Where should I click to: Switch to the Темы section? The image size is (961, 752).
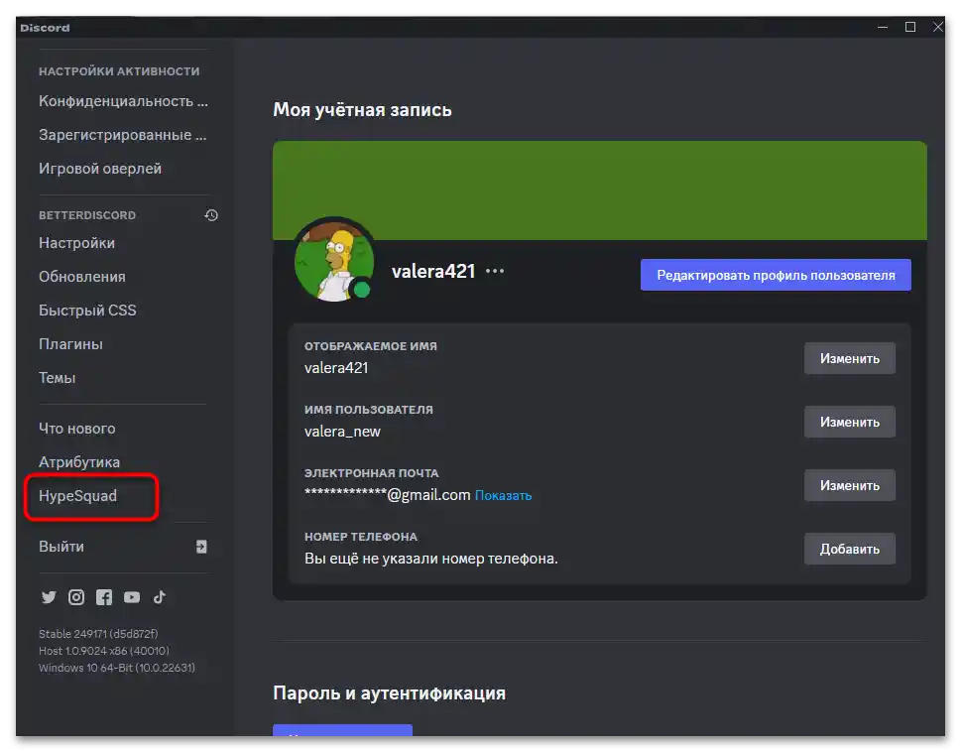point(57,377)
